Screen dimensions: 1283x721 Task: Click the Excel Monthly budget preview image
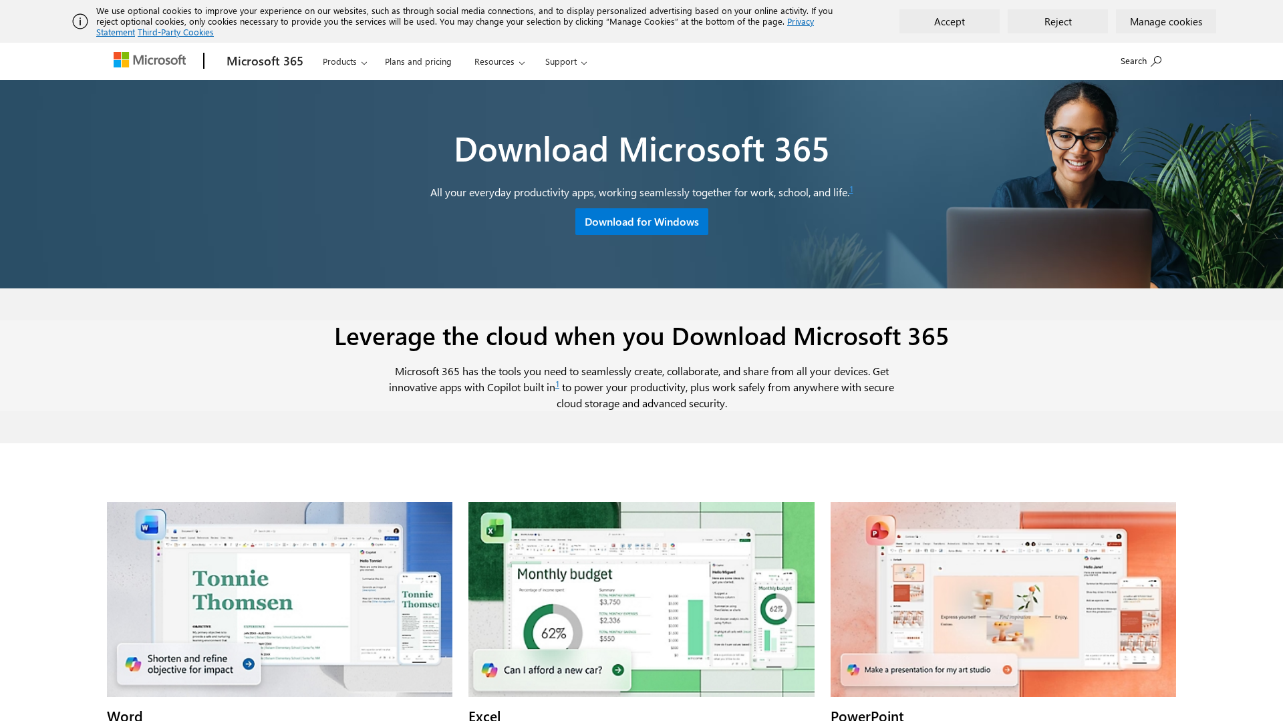(x=641, y=599)
